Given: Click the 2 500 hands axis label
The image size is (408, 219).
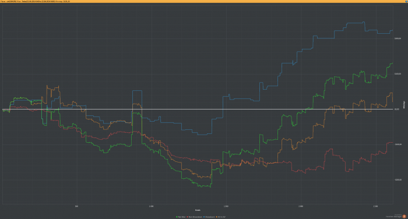Looking at the screenshot, I should pyautogui.click(x=375, y=207).
